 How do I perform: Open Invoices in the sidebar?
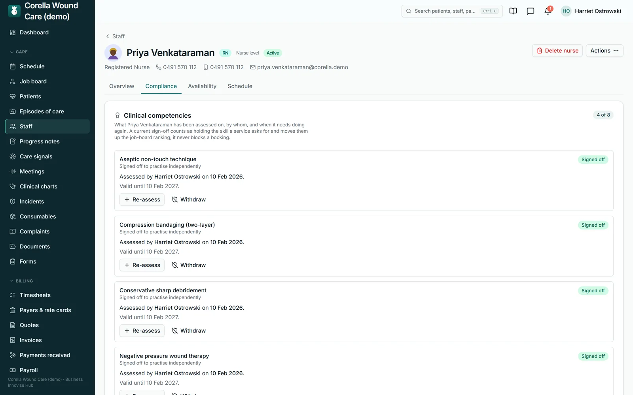coord(47,340)
